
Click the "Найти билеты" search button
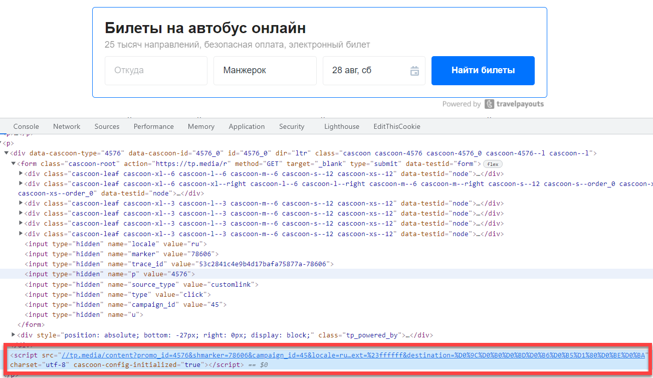(483, 71)
